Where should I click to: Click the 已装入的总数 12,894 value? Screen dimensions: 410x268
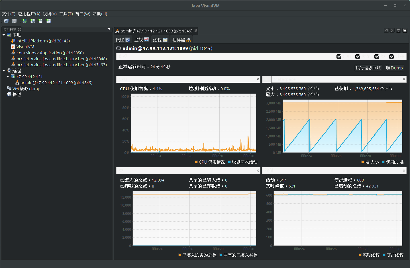click(x=158, y=180)
